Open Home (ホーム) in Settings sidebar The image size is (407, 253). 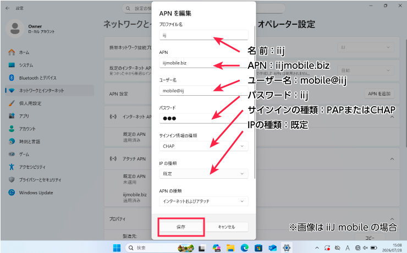coord(50,52)
